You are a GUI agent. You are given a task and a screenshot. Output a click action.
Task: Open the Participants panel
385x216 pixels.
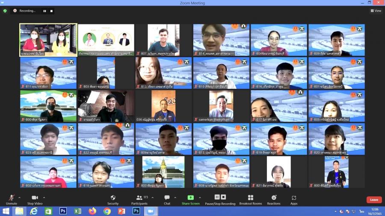(x=139, y=198)
